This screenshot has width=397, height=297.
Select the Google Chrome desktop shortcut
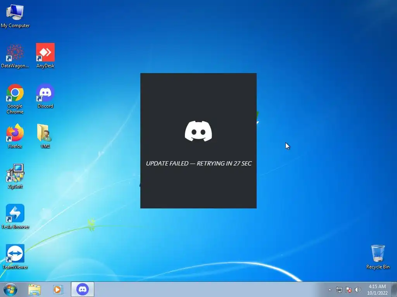click(x=15, y=99)
